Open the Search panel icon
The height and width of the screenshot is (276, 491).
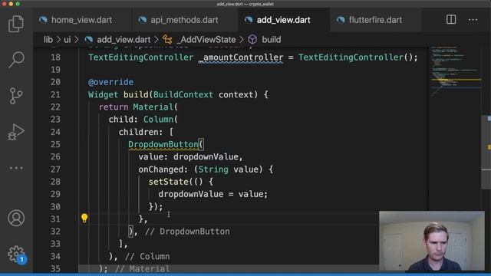(16, 60)
